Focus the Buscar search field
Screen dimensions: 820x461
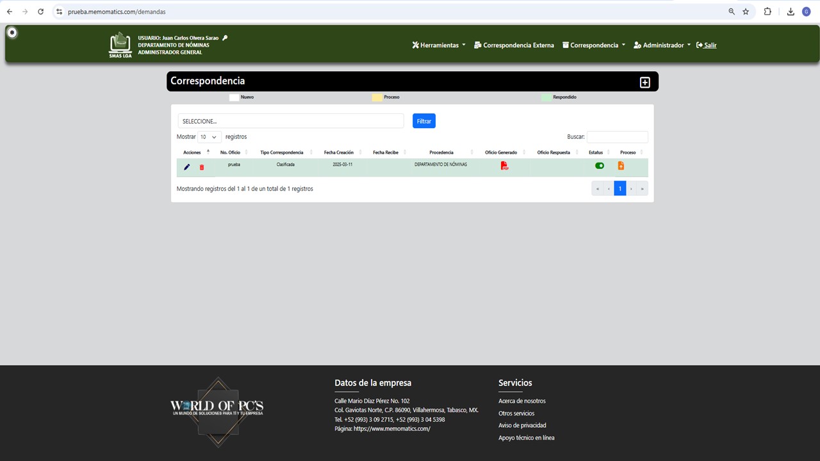tap(618, 137)
